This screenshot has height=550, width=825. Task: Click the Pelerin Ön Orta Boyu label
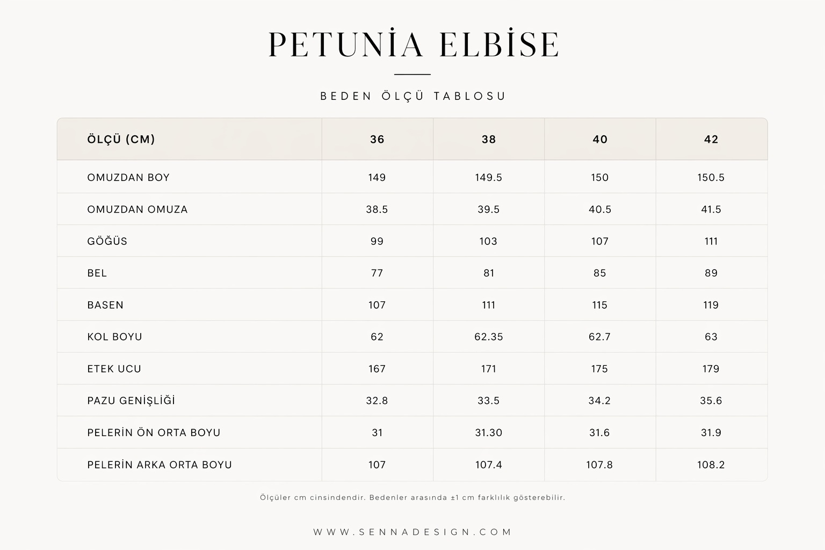click(154, 433)
